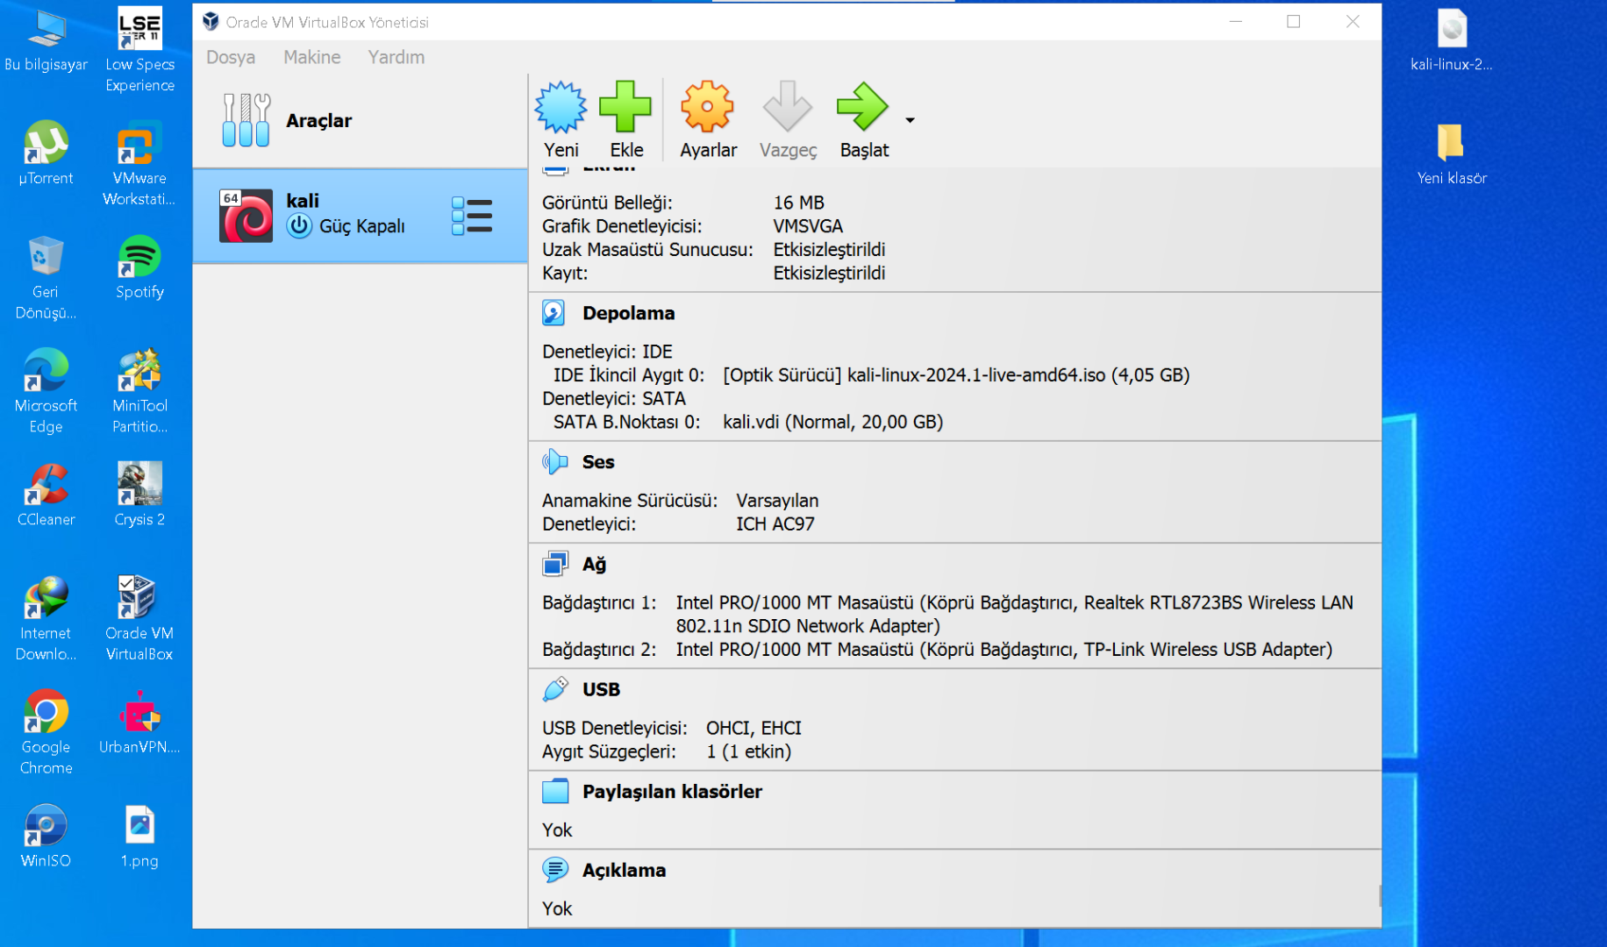The image size is (1607, 947).
Task: Select the Spotify desktop shortcut
Action: pyautogui.click(x=139, y=267)
